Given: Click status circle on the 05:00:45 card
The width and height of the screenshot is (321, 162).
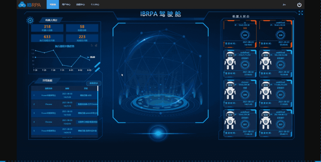Looking at the screenshot, I should click(280, 35).
